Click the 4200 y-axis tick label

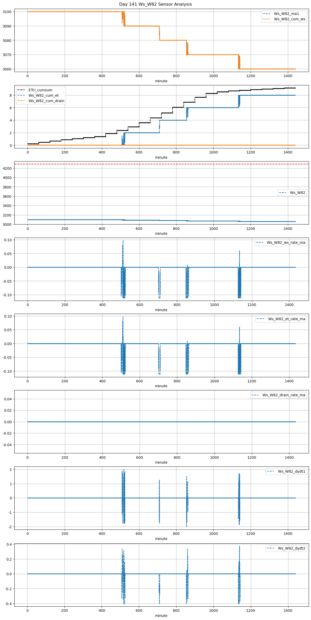[x=7, y=168]
